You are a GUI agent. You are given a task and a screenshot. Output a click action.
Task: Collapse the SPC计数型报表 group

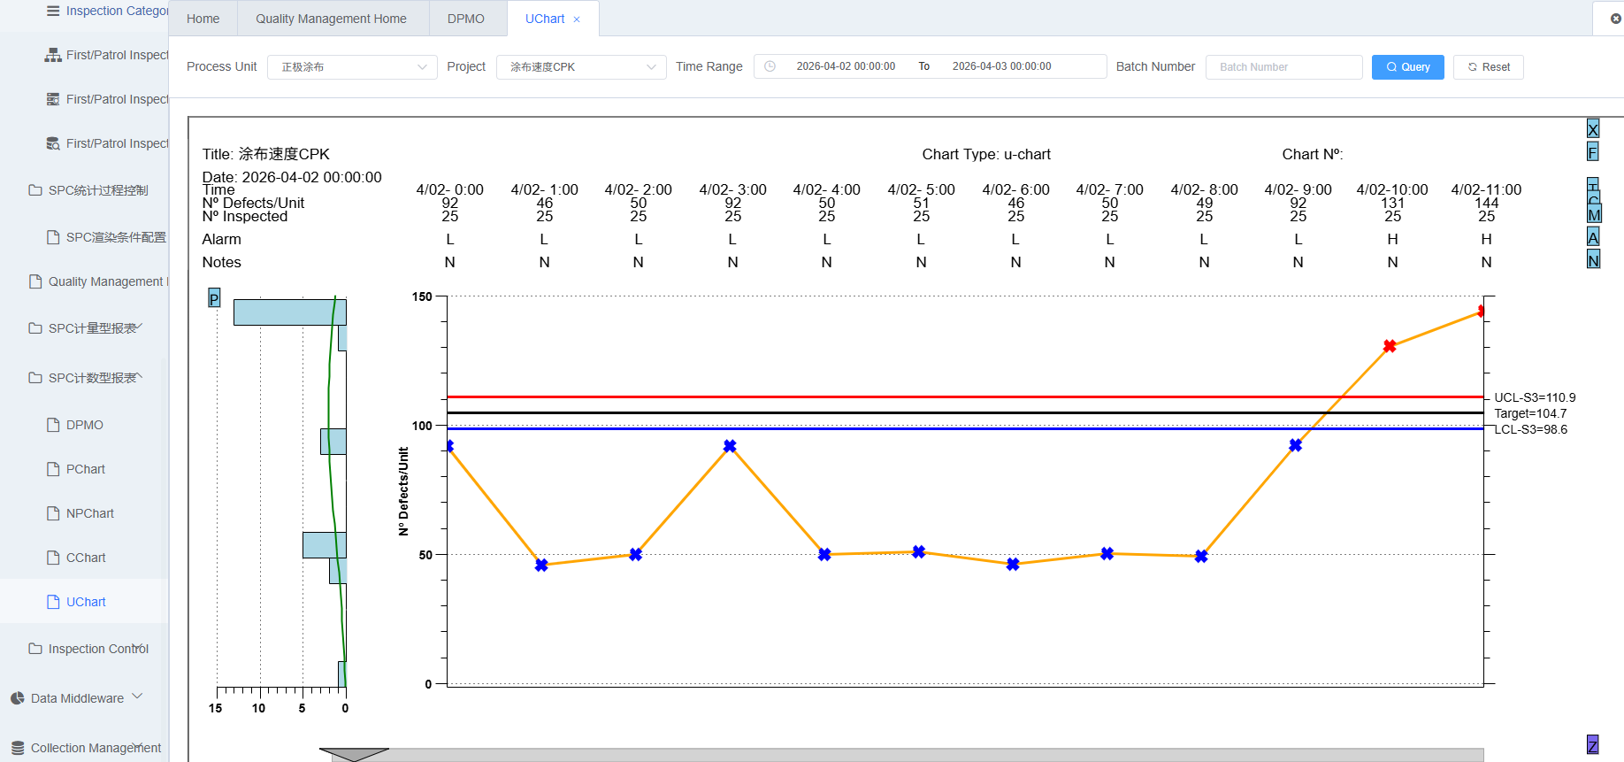(85, 378)
